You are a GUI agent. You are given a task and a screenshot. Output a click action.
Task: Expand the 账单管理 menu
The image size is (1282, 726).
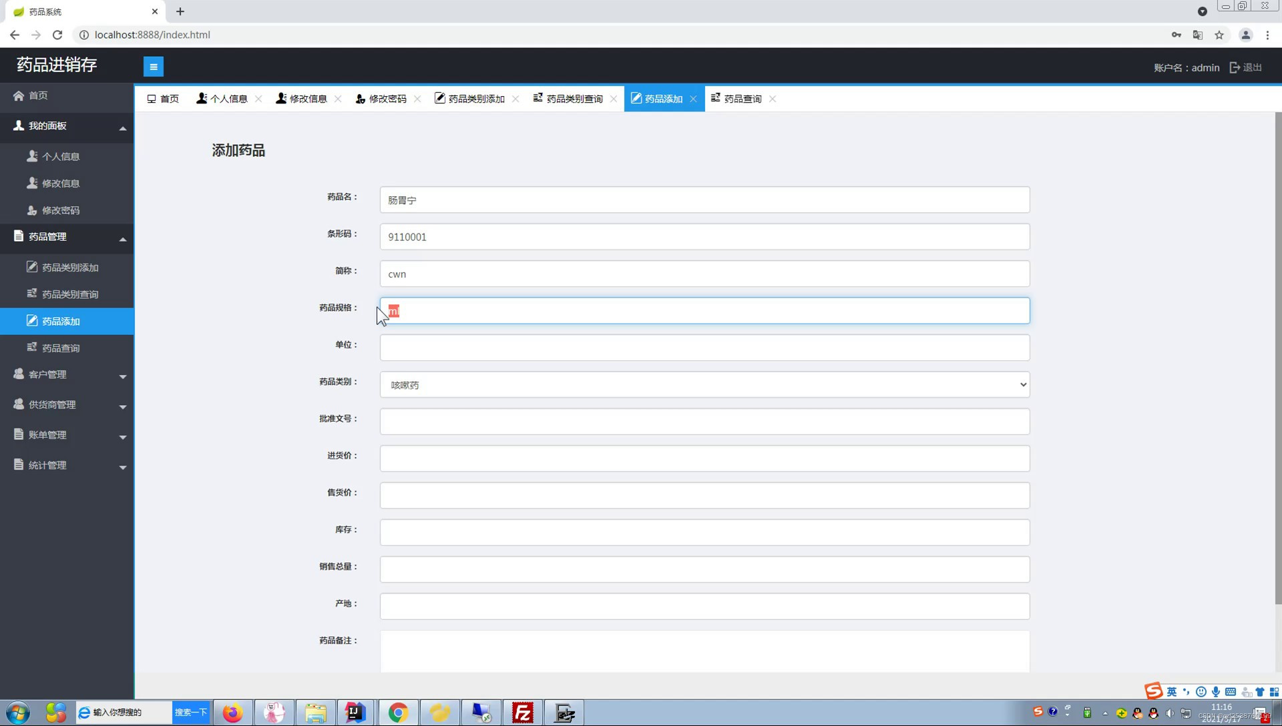tap(67, 434)
